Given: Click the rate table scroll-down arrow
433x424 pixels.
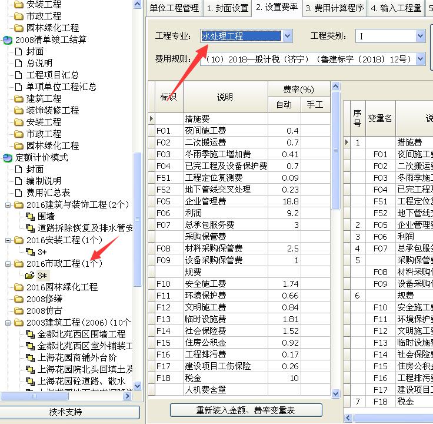Looking at the screenshot, I should coord(335,393).
